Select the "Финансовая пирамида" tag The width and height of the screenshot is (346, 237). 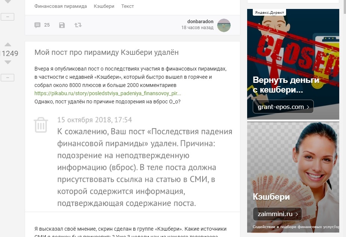coord(60,6)
